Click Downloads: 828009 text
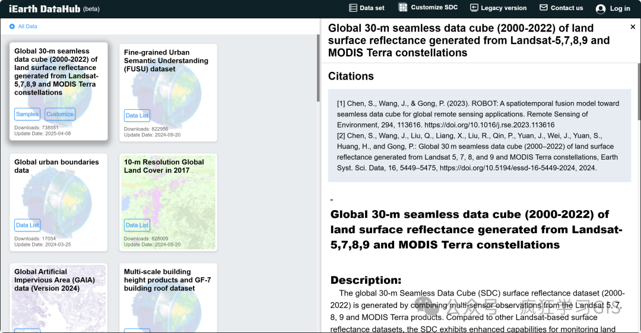This screenshot has height=333, width=641. 146,239
